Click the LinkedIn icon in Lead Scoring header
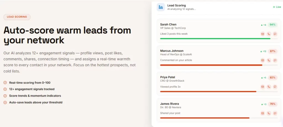This screenshot has height=127, width=283. click(x=161, y=7)
